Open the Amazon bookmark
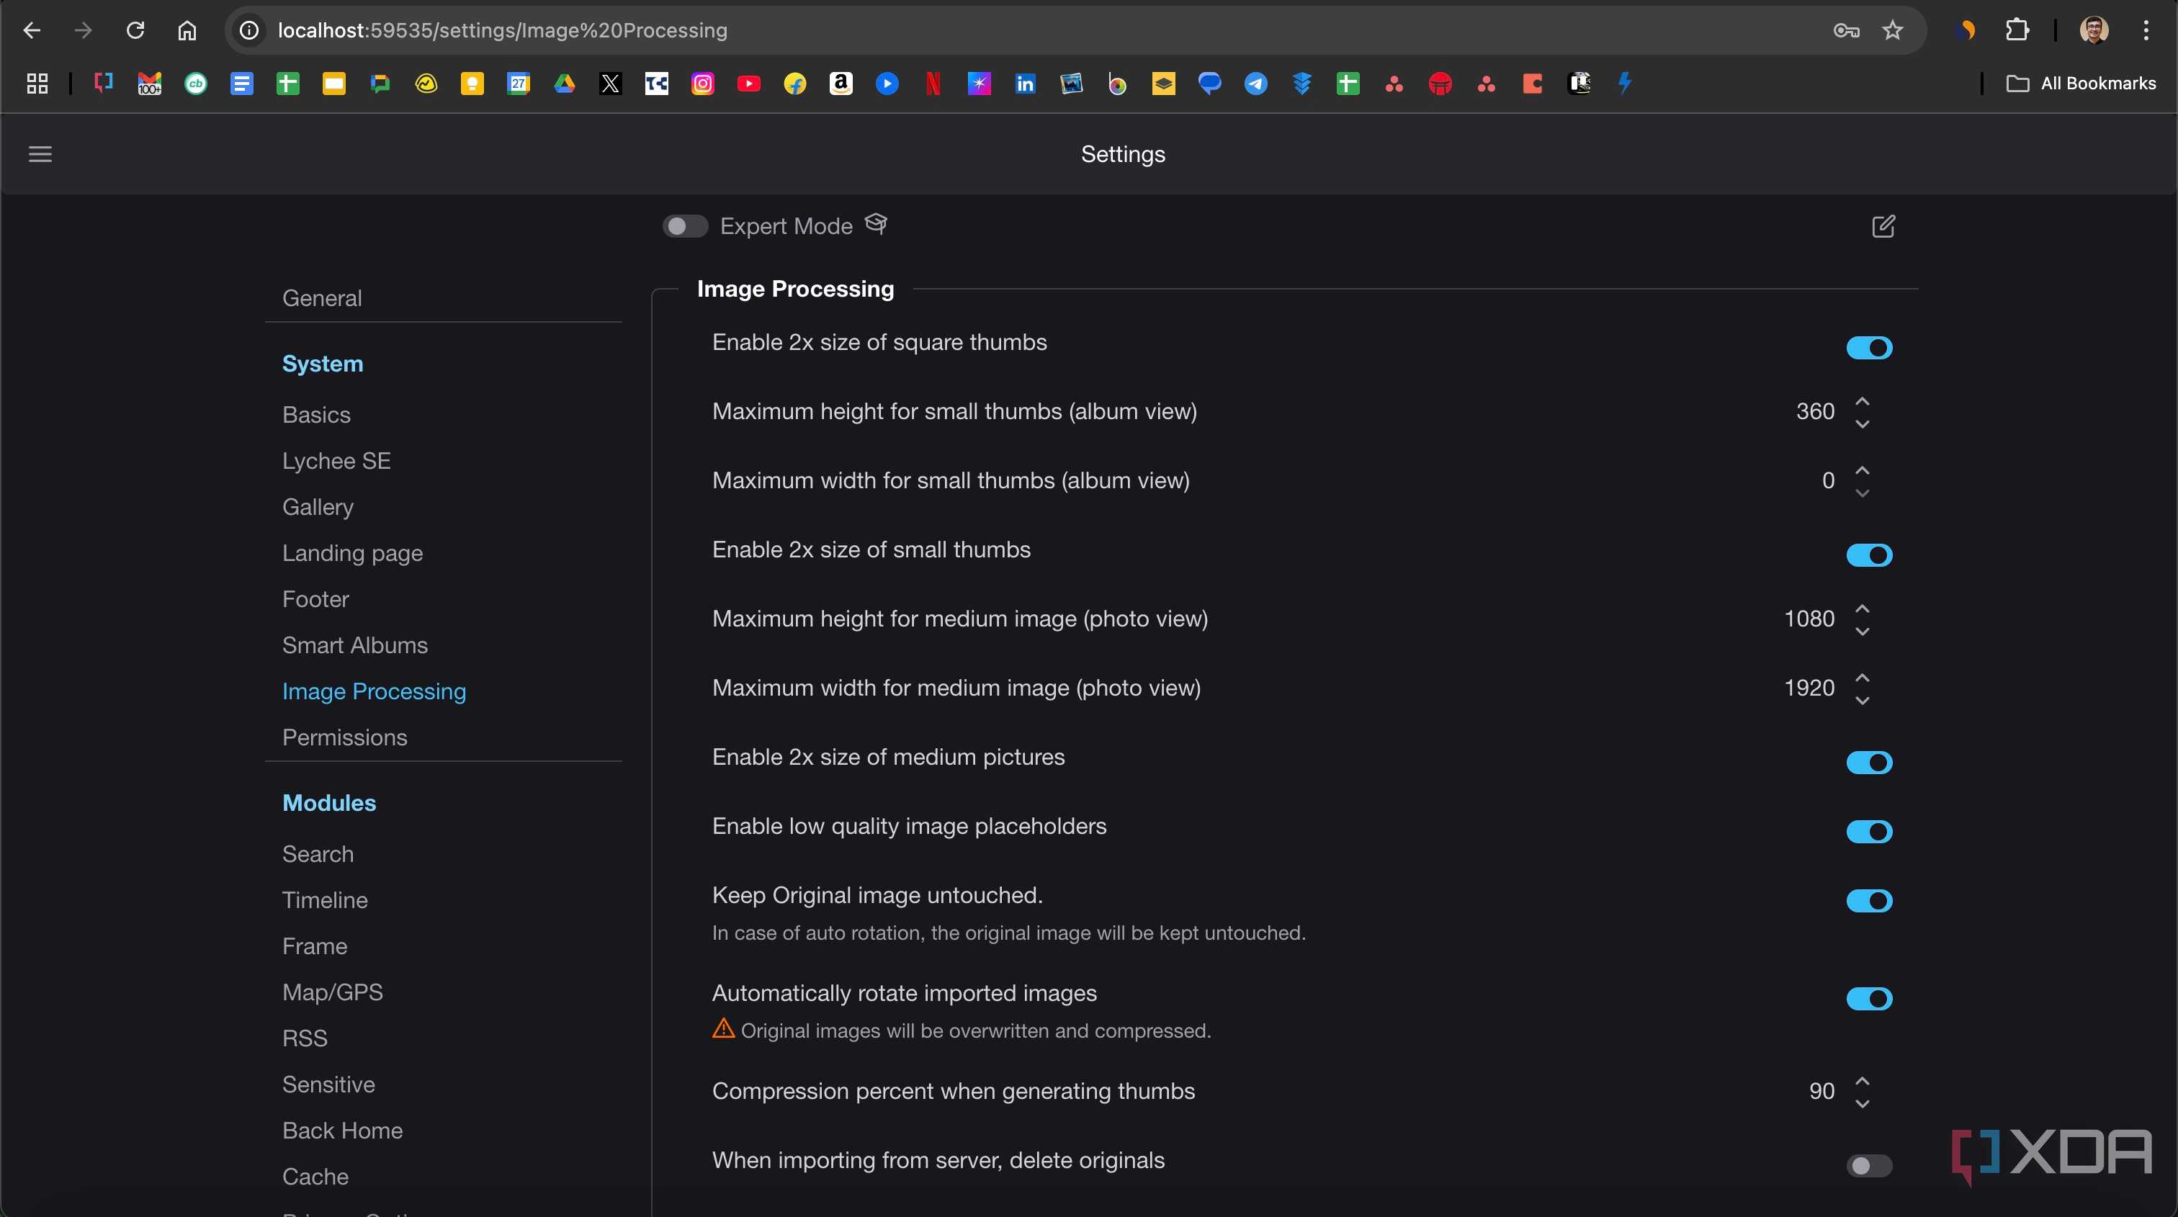 (x=841, y=83)
